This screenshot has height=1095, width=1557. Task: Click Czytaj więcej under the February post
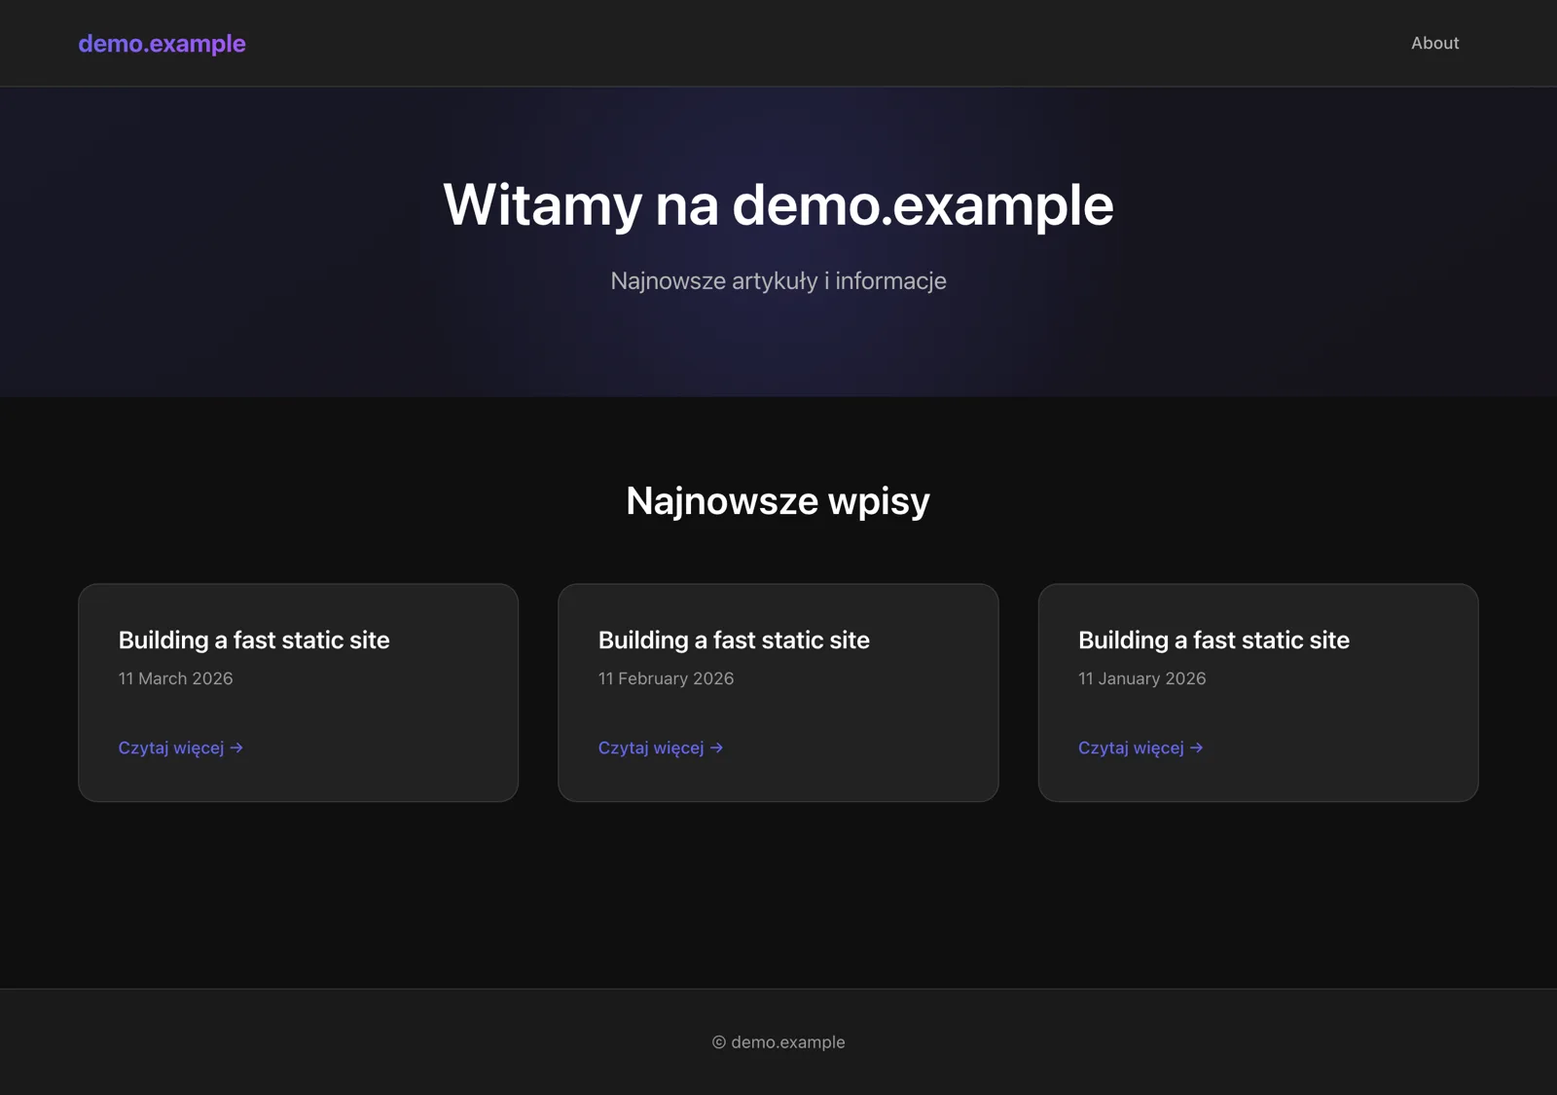(661, 748)
